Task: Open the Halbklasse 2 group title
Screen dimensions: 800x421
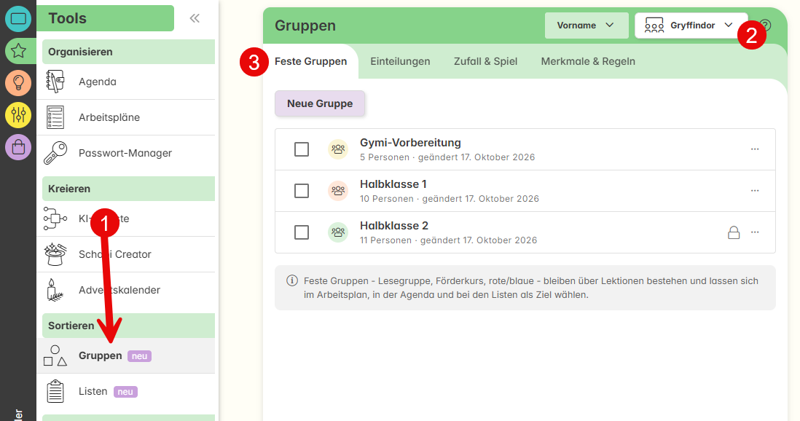Action: (394, 226)
